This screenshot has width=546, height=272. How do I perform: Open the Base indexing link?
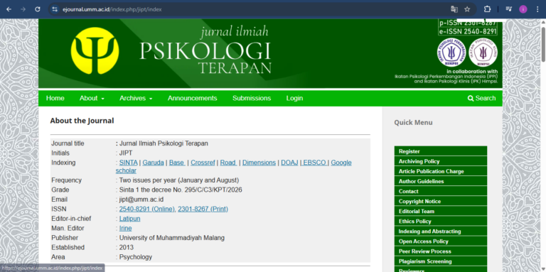tap(177, 163)
